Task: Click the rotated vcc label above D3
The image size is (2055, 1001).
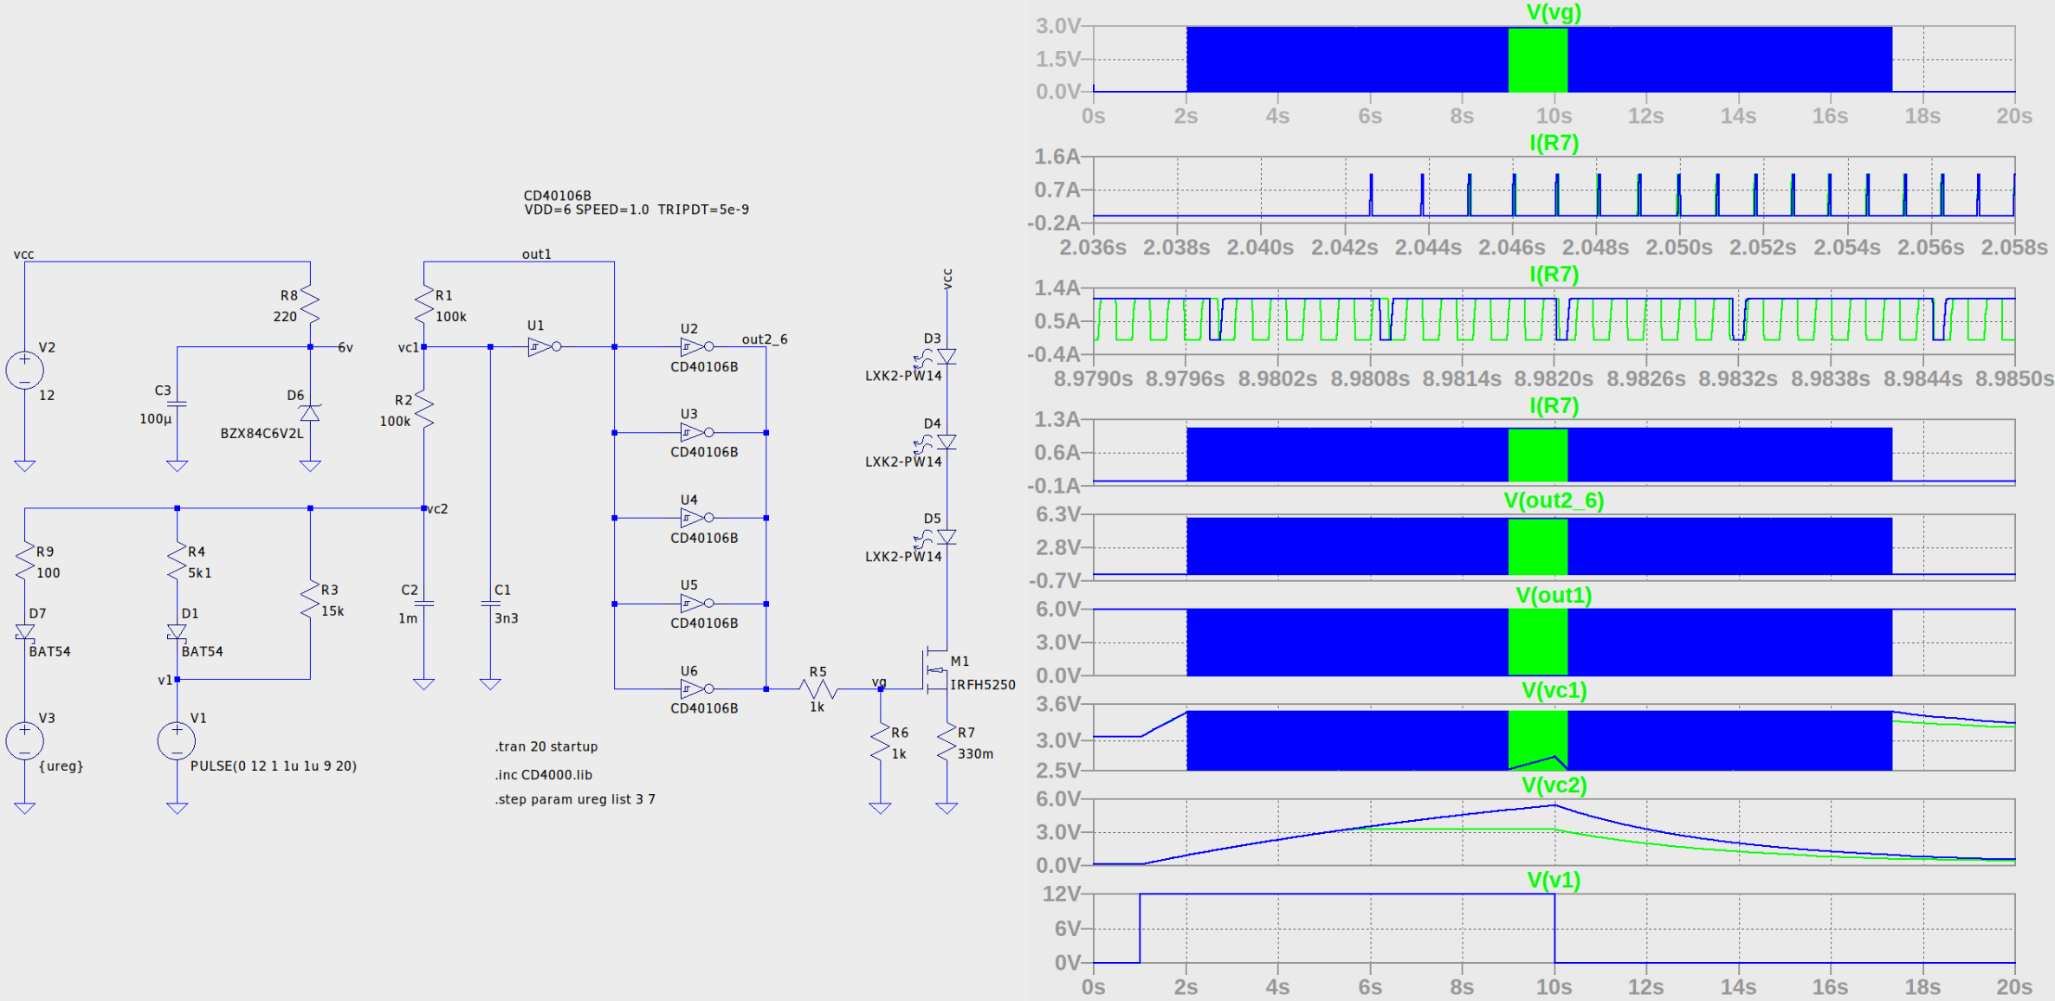Action: tap(947, 279)
